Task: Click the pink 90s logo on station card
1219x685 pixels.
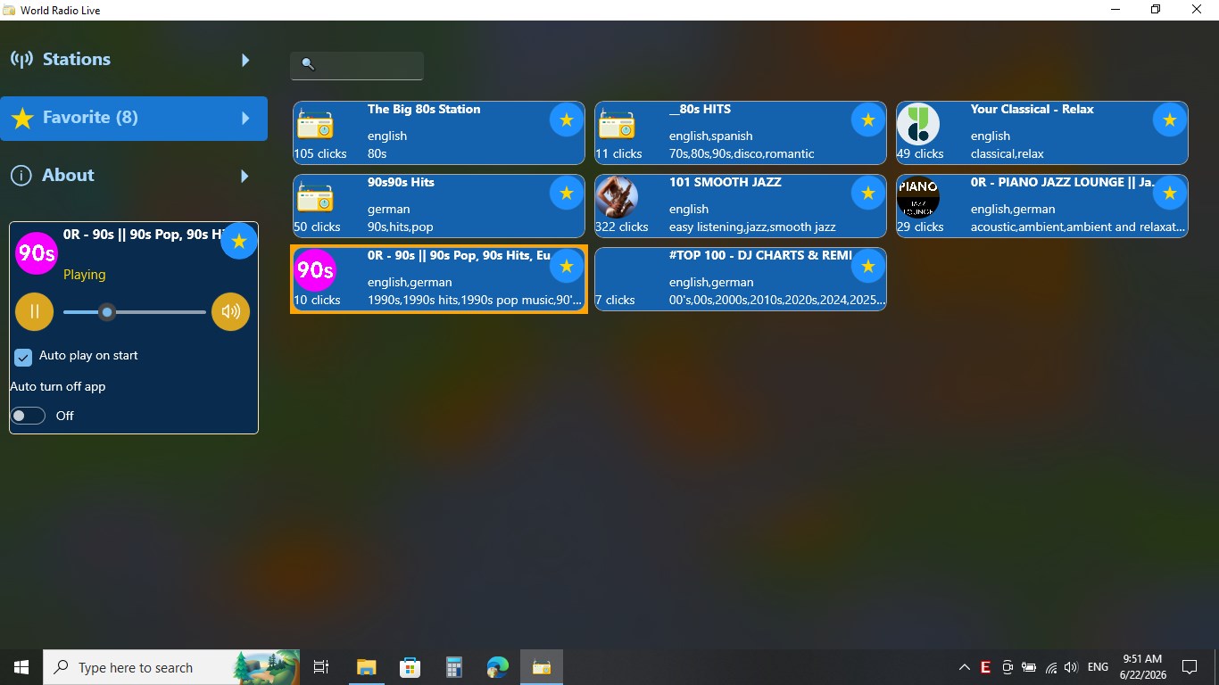Action: pyautogui.click(x=315, y=270)
